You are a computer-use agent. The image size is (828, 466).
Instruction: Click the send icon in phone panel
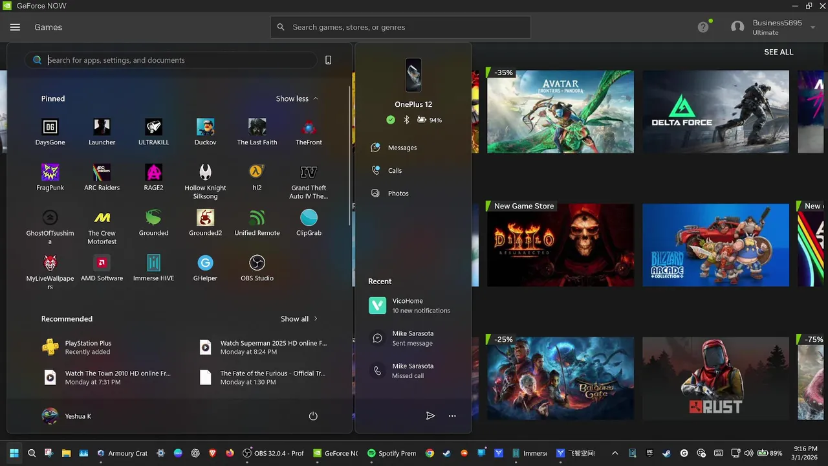point(430,416)
